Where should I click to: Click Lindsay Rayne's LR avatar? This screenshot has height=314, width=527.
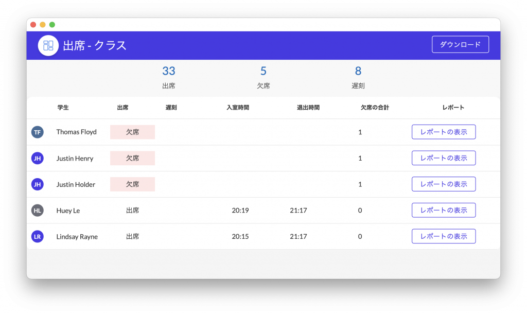coord(37,236)
